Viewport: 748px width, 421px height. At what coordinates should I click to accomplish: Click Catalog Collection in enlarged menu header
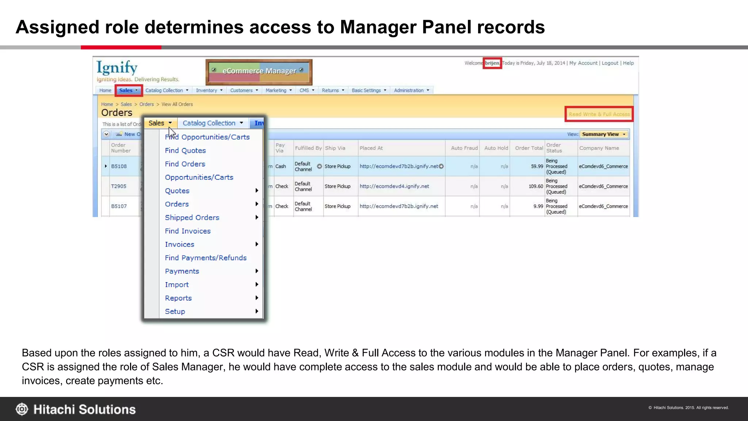(213, 123)
